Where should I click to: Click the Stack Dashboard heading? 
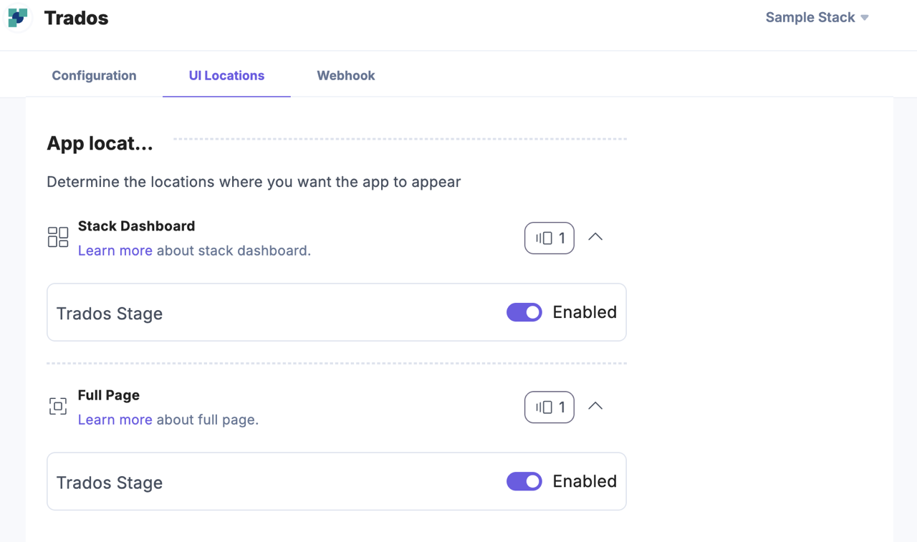click(136, 226)
